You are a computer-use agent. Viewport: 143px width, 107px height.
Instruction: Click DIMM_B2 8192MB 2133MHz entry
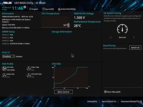pyautogui.click(x=16, y=44)
